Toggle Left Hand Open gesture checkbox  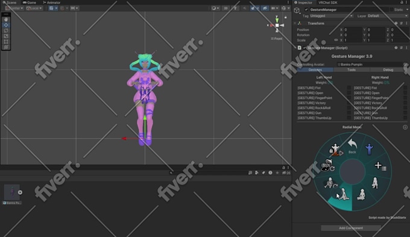point(349,93)
